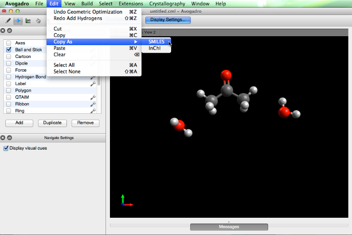The height and width of the screenshot is (235, 352).
Task: Choose SMILES from Copy As submenu
Action: coord(156,42)
